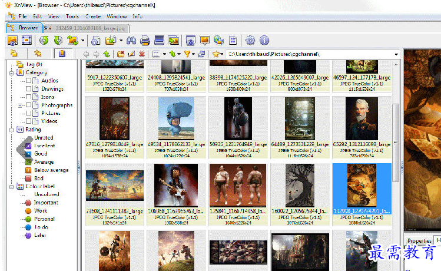The width and height of the screenshot is (441, 271).
Task: Select the red Important colour label
Action: (x=46, y=203)
